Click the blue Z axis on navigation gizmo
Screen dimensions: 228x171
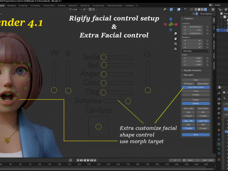[171, 19]
